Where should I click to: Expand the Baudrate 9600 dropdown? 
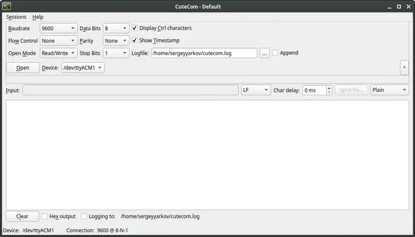[x=59, y=28]
